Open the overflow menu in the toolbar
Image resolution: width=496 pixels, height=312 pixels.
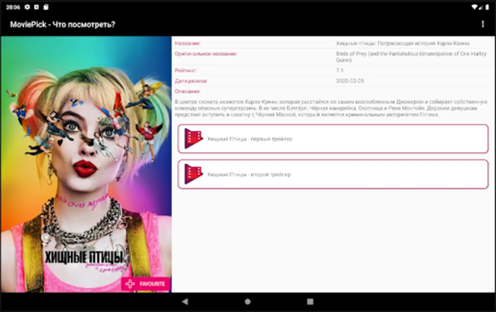[x=483, y=24]
